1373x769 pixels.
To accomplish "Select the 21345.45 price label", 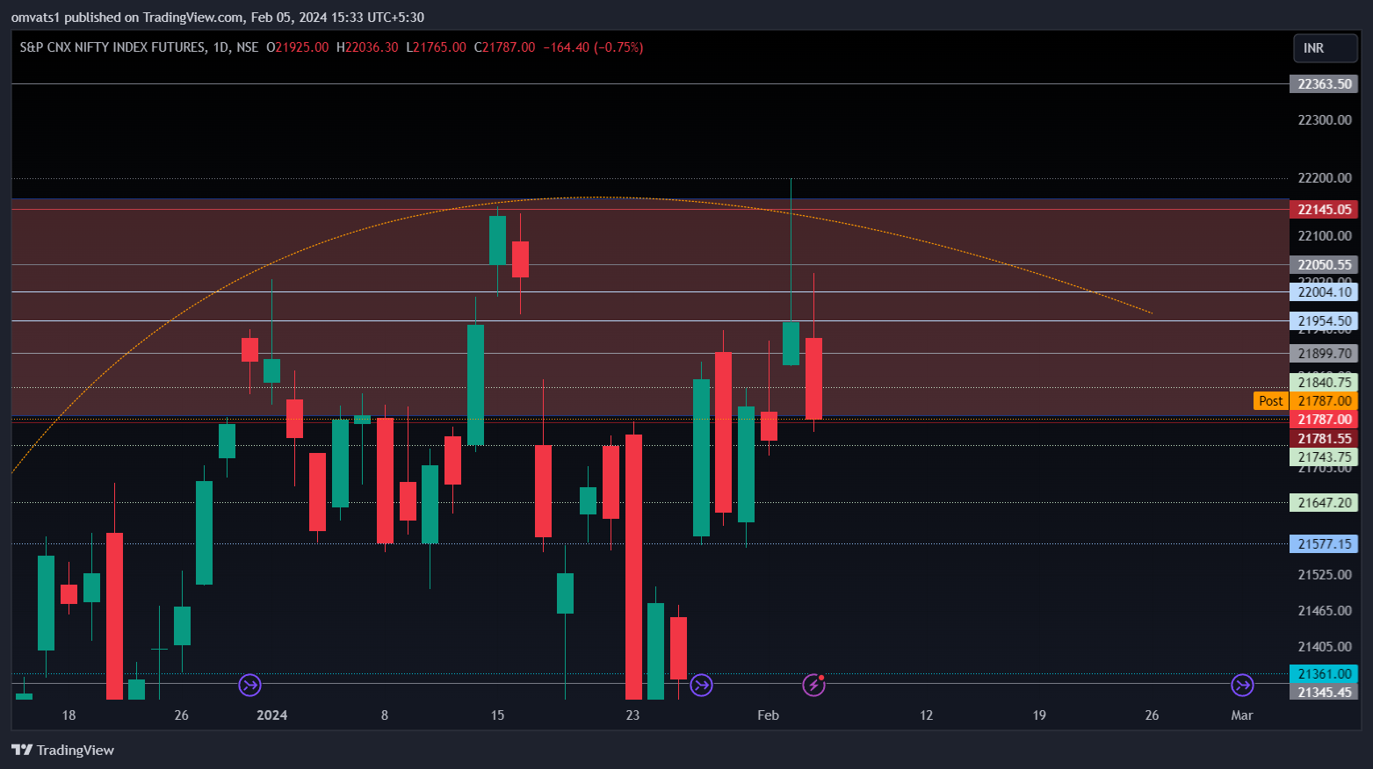I will coord(1324,693).
